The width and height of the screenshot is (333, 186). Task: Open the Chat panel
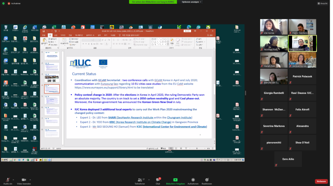click(158, 179)
